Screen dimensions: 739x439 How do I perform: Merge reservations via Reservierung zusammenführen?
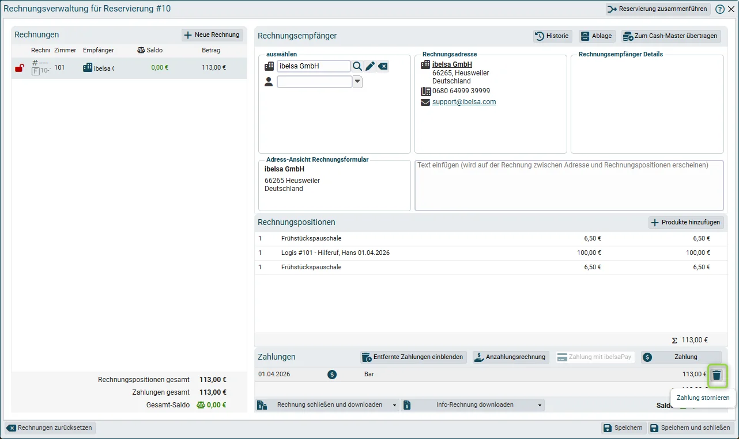click(658, 9)
